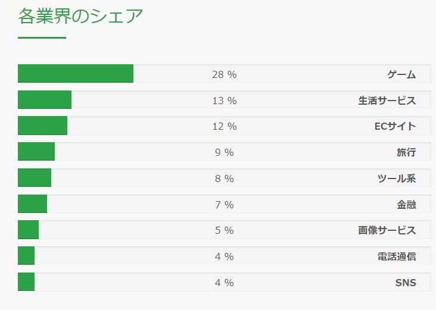Click the green bar for 旅行
Viewport: 436px width, 310px height.
coord(36,152)
